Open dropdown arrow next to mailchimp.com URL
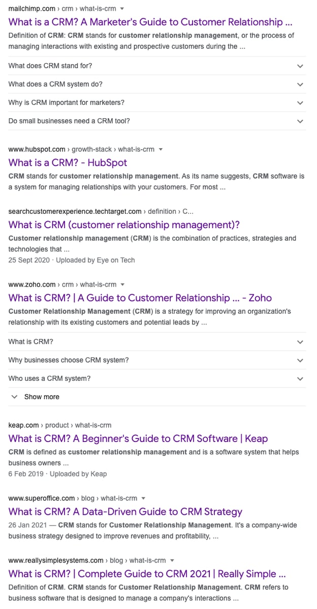This screenshot has width=317, height=609. 122,9
